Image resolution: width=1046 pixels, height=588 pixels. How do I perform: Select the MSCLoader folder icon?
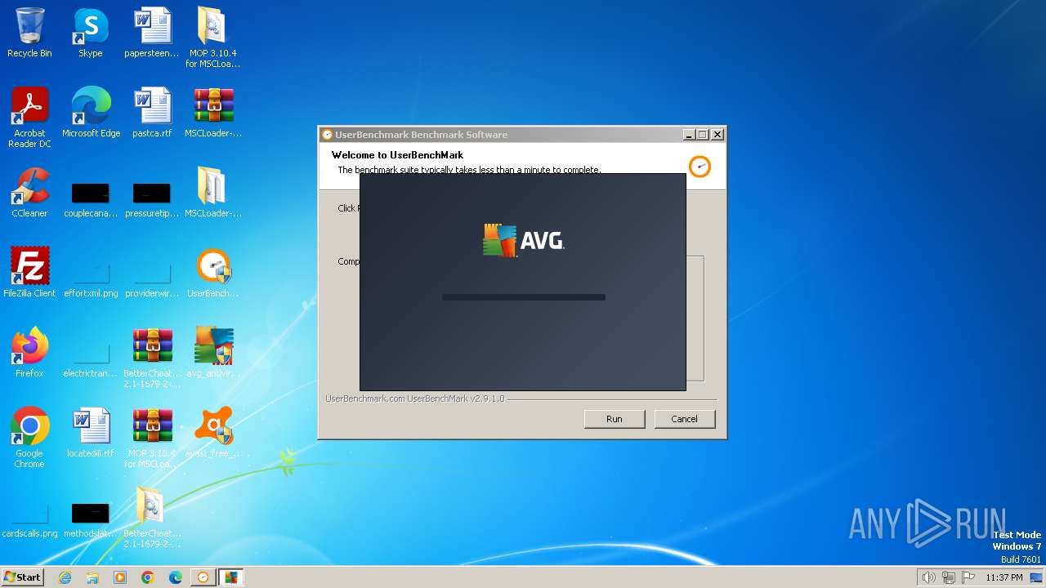tap(213, 193)
